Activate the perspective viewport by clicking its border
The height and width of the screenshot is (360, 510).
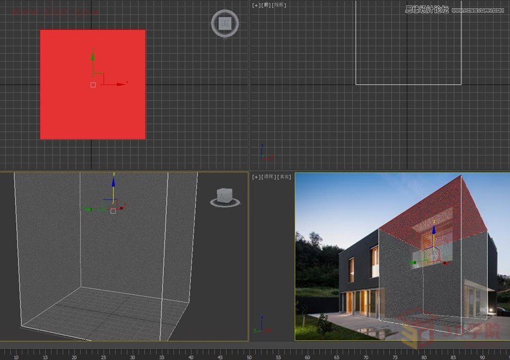294,258
